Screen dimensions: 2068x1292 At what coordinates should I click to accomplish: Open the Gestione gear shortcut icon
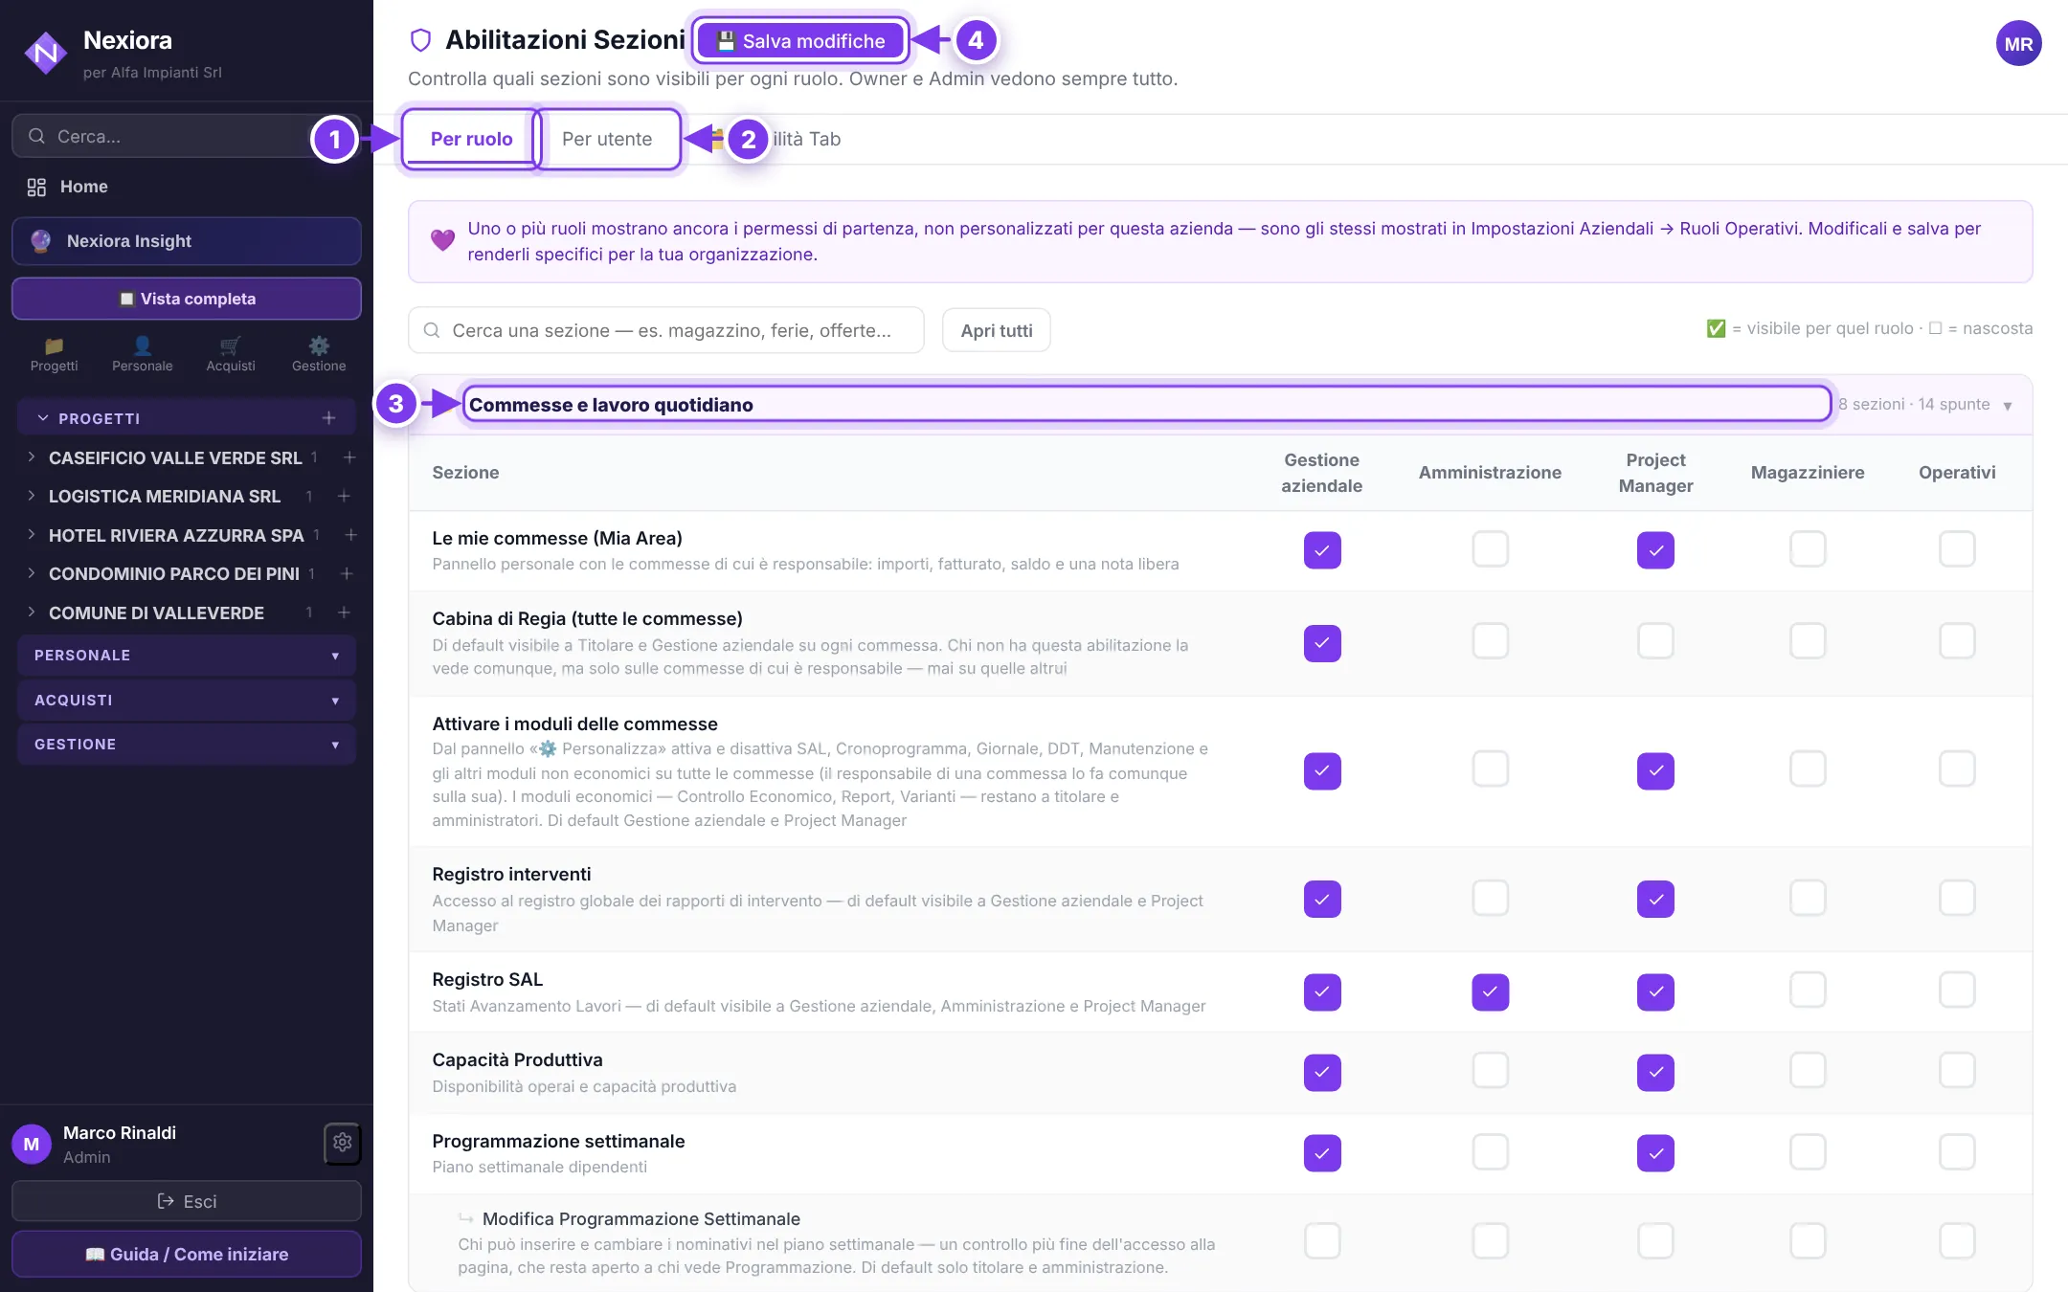tap(319, 345)
